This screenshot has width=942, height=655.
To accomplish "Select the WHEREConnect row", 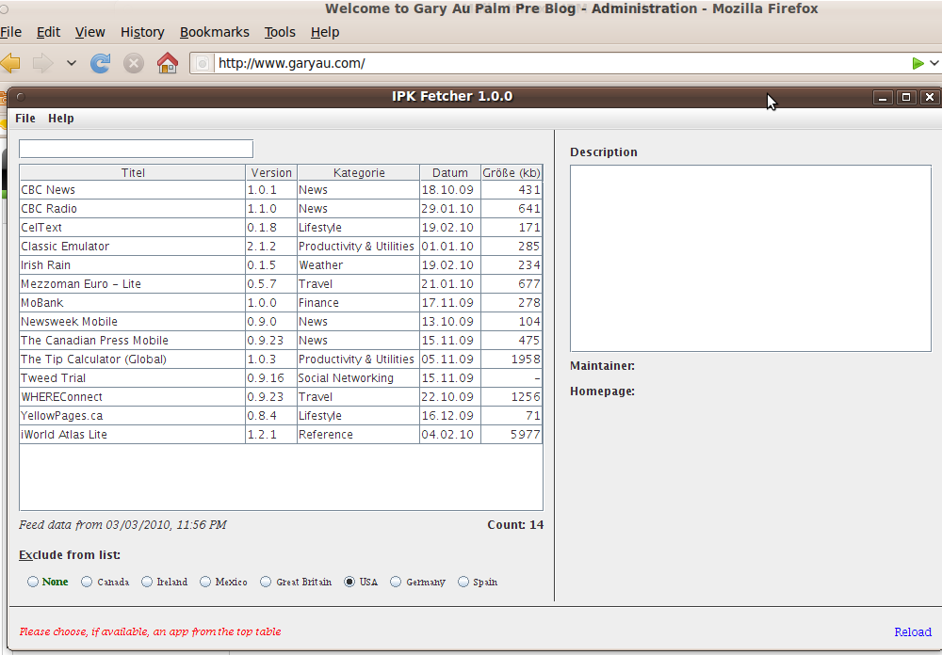I will coord(281,397).
